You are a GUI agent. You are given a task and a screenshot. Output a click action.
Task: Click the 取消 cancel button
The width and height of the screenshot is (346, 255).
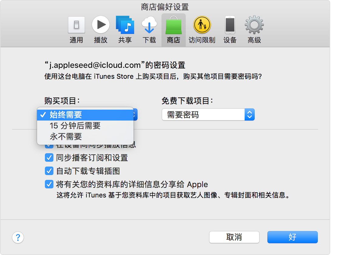[234, 237]
